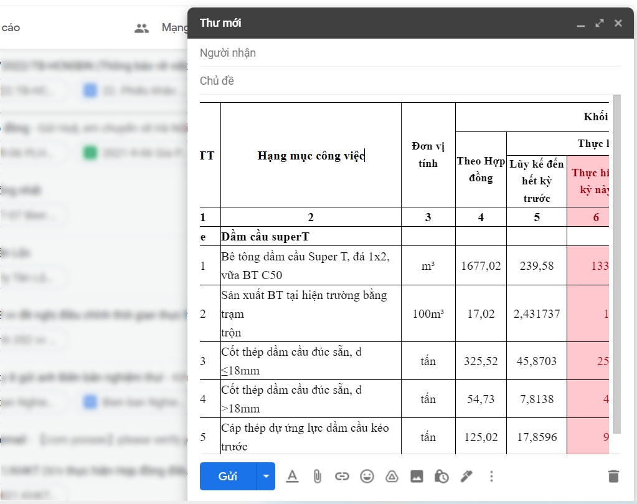Click the value 1677,02

coord(481,266)
